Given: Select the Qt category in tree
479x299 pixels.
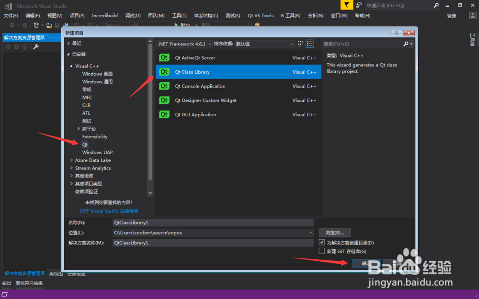Looking at the screenshot, I should (x=85, y=144).
